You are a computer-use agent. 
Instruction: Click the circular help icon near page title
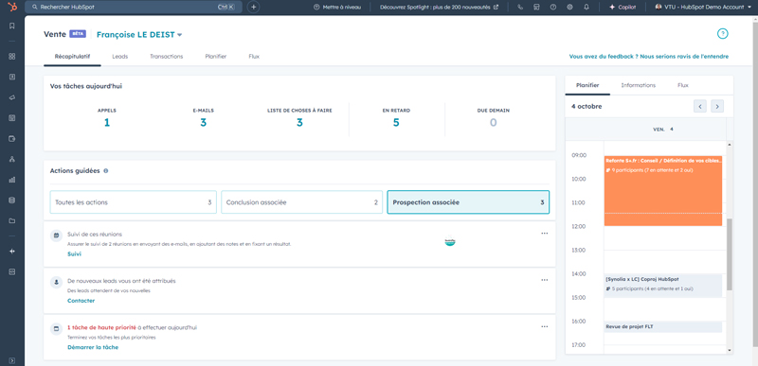coord(722,34)
